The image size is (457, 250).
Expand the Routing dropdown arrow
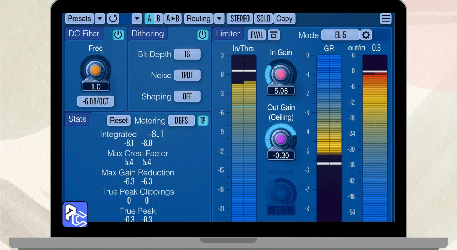click(x=219, y=19)
